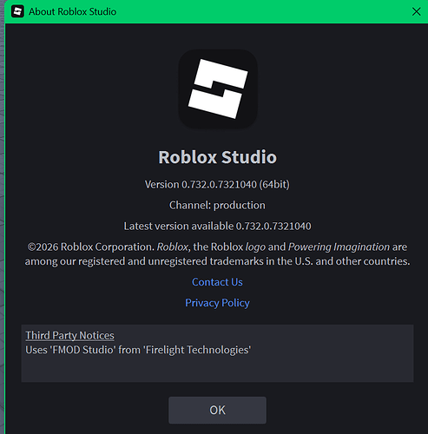
Task: Open the Privacy Policy link
Action: pos(217,303)
